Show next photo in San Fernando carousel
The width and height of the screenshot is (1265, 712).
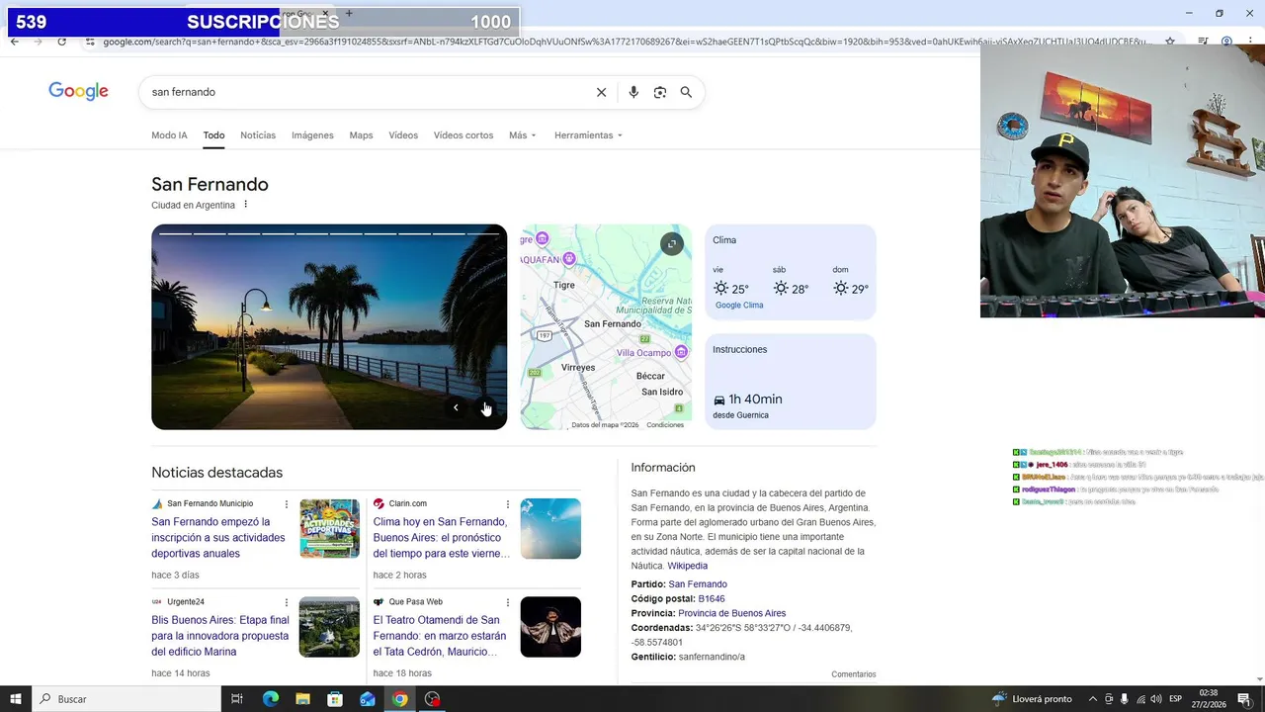pyautogui.click(x=486, y=407)
